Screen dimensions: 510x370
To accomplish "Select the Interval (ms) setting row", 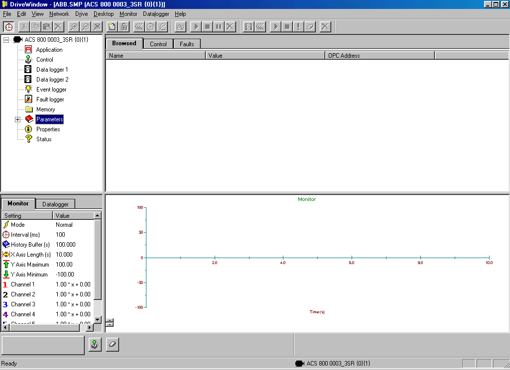I will (x=48, y=235).
